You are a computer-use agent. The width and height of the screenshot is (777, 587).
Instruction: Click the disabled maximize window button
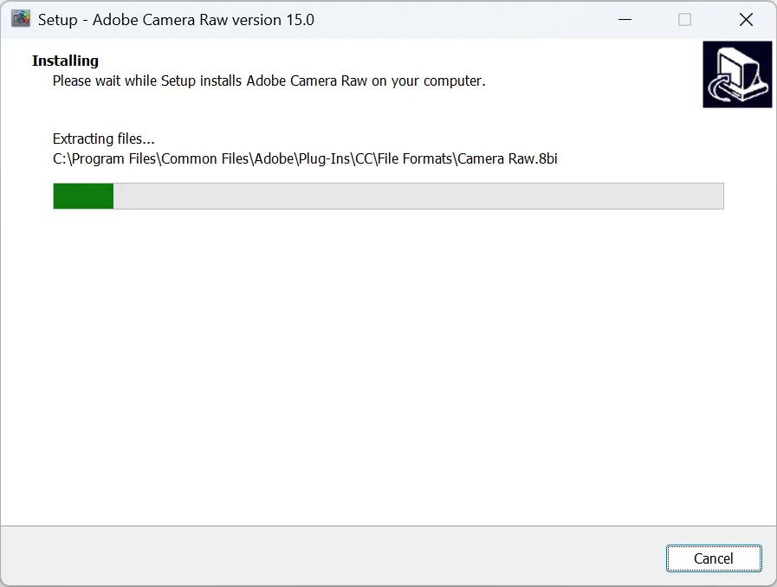tap(684, 20)
